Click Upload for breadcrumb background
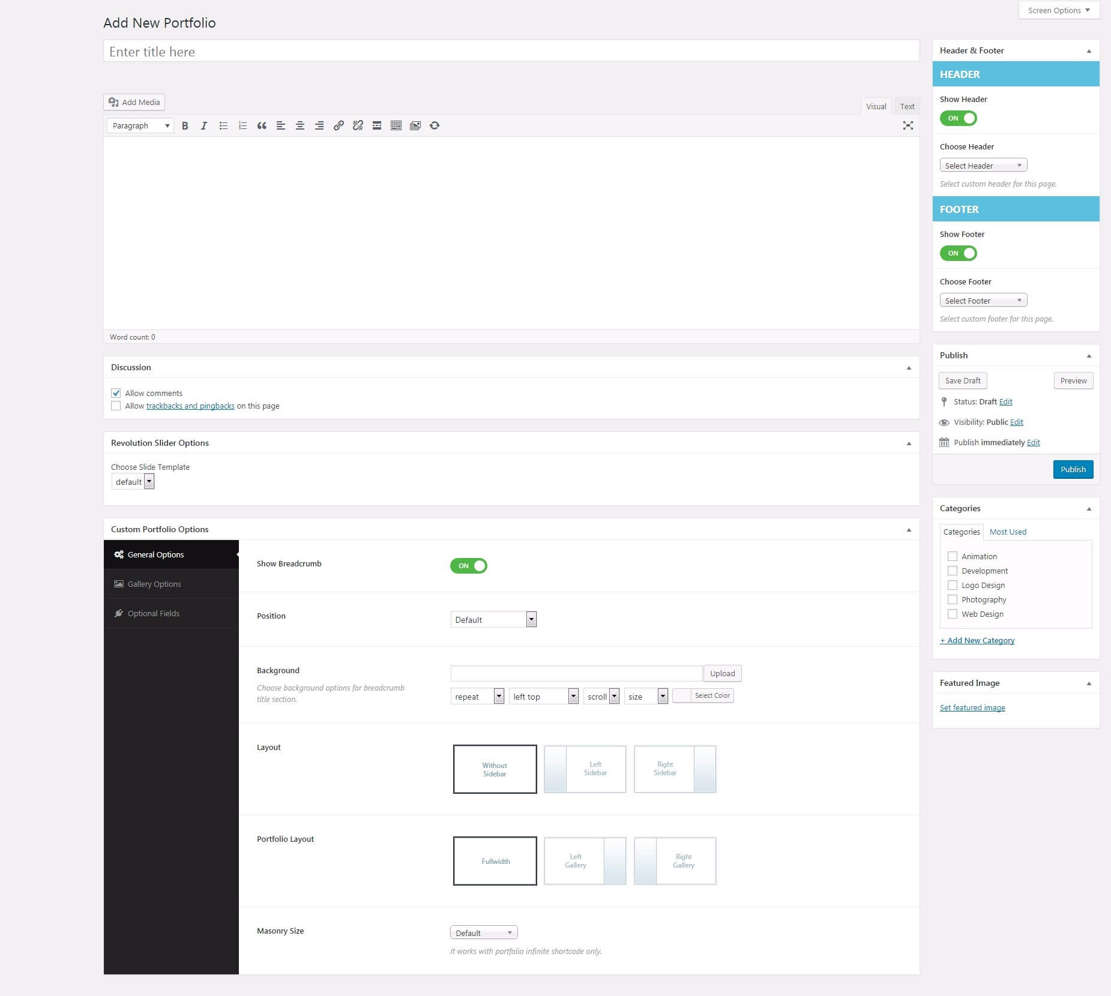 [723, 673]
